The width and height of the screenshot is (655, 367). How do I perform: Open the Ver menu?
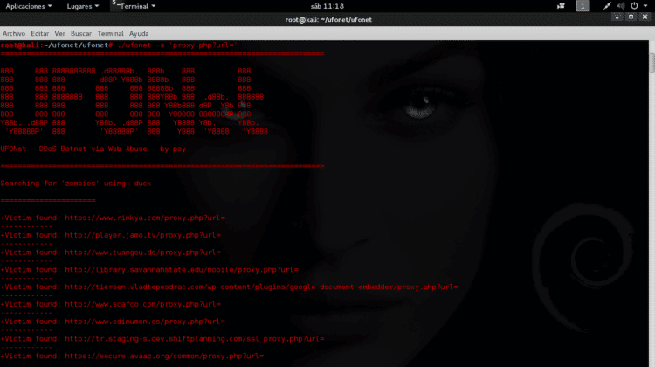59,33
